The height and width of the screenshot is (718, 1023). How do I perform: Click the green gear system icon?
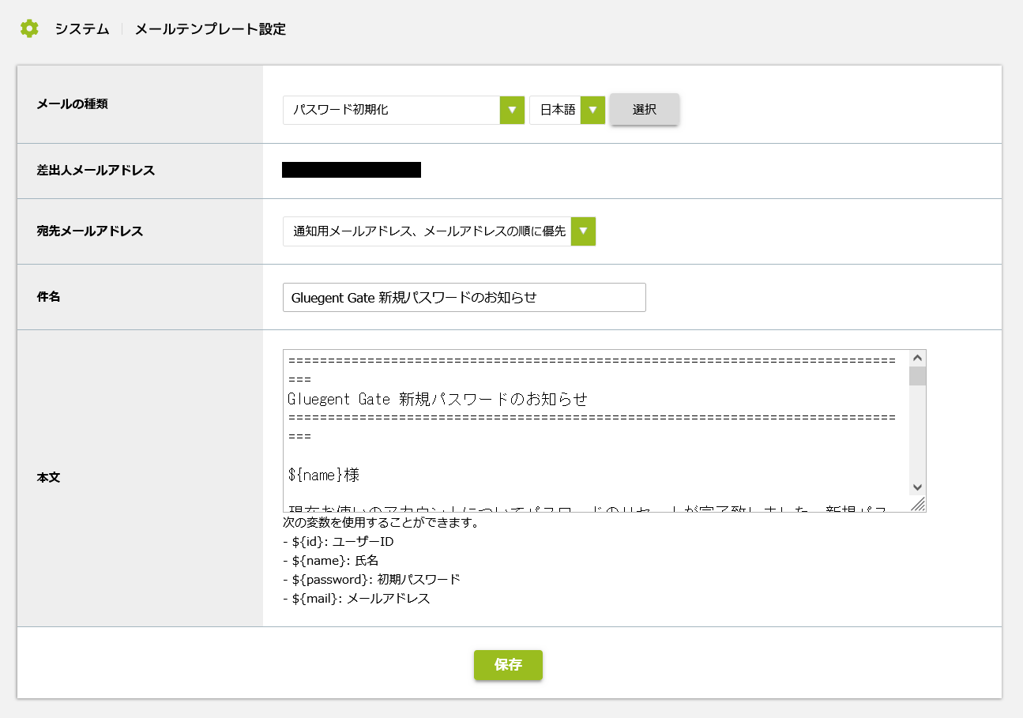(29, 28)
